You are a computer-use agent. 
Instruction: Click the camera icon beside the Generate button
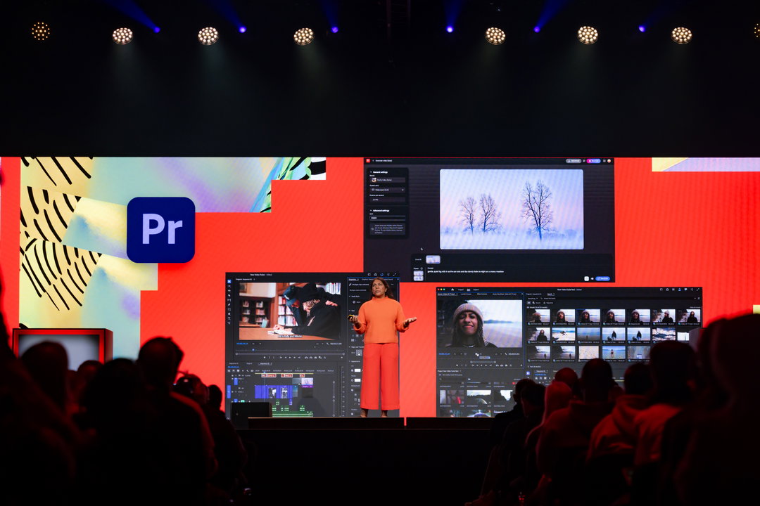tap(593, 278)
